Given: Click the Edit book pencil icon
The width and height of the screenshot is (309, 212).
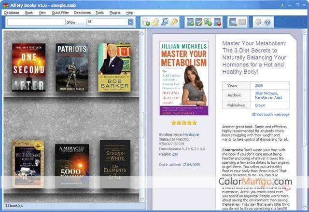Looking at the screenshot, I should click(198, 22).
